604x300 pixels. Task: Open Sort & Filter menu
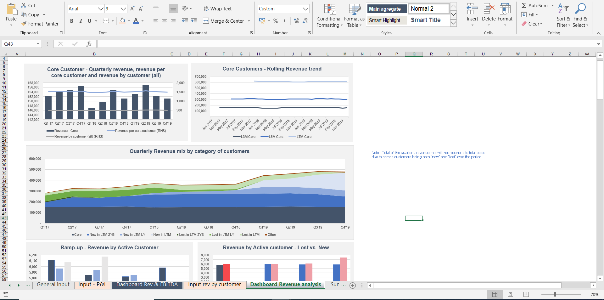[563, 15]
